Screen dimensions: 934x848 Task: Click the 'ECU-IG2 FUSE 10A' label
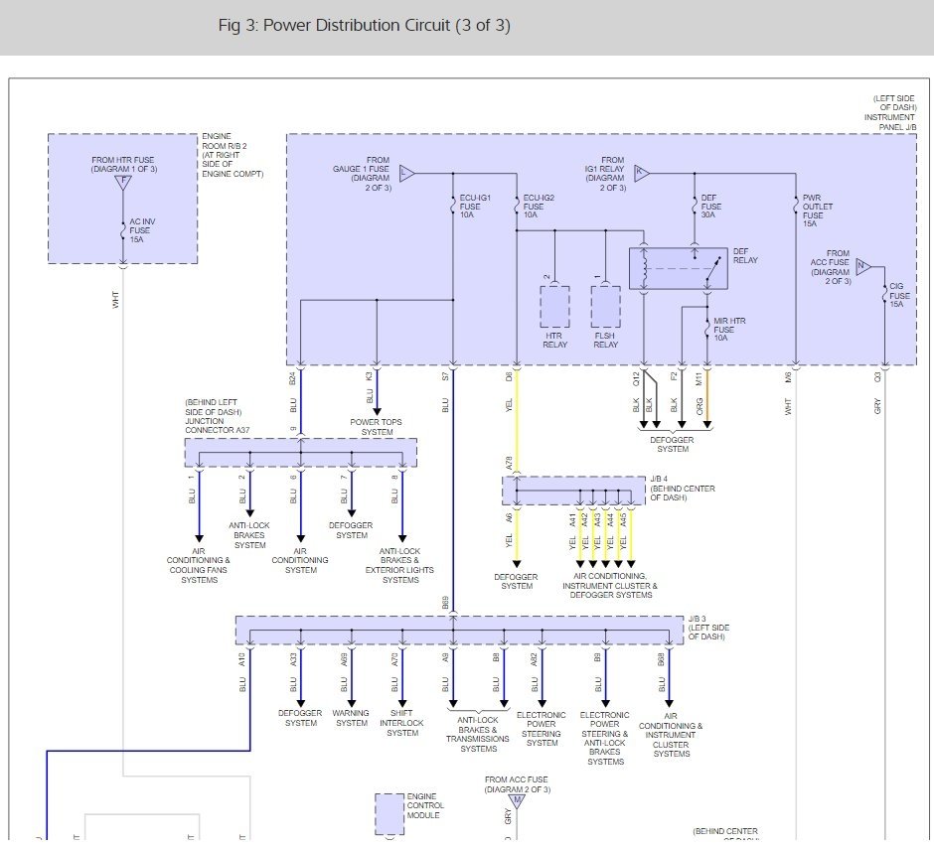pyautogui.click(x=539, y=206)
